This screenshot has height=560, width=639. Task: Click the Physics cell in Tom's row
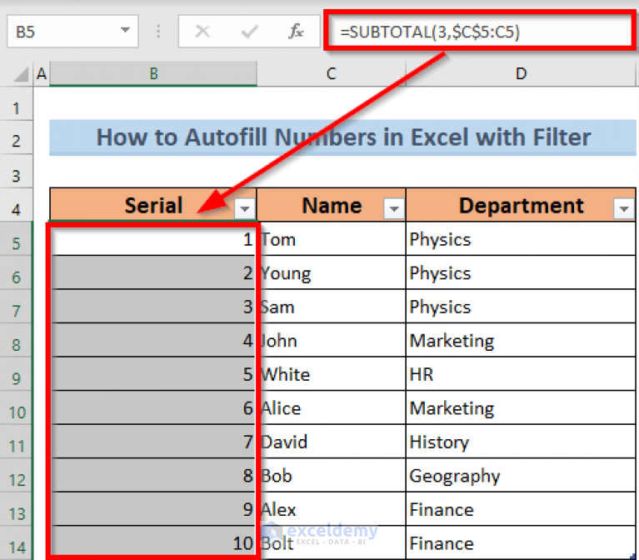tap(521, 239)
